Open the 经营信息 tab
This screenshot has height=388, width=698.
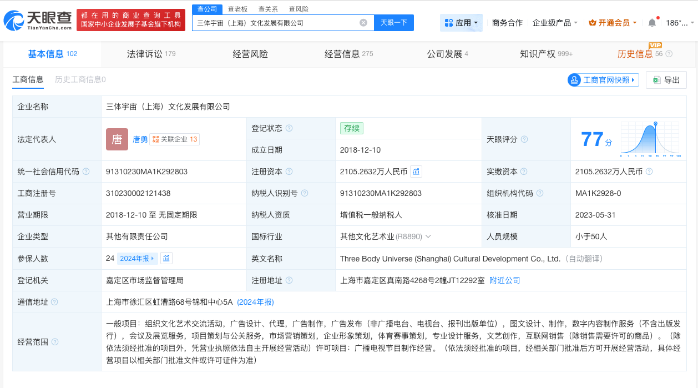click(x=348, y=54)
